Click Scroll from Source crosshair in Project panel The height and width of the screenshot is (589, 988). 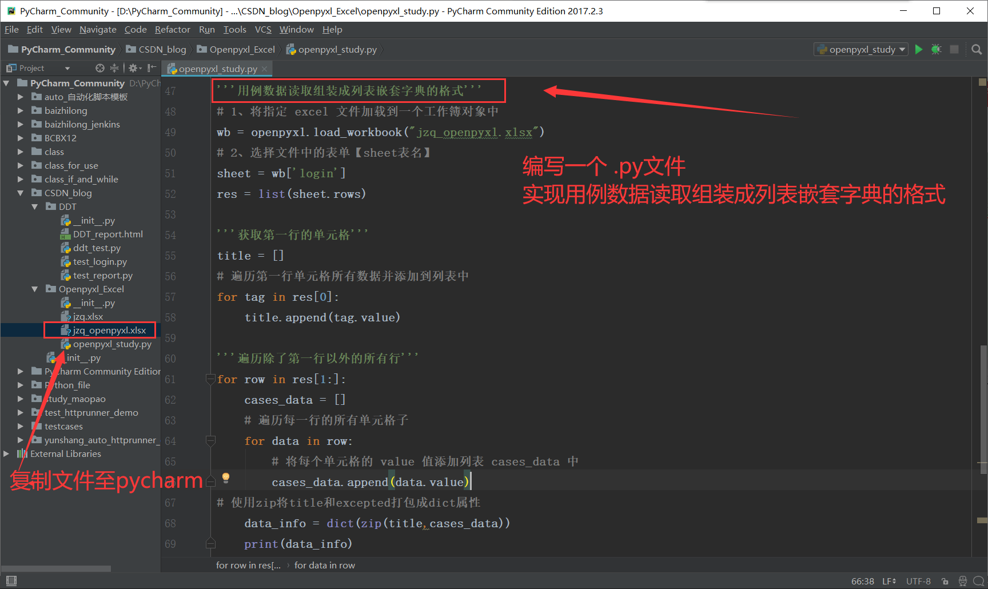tap(100, 67)
